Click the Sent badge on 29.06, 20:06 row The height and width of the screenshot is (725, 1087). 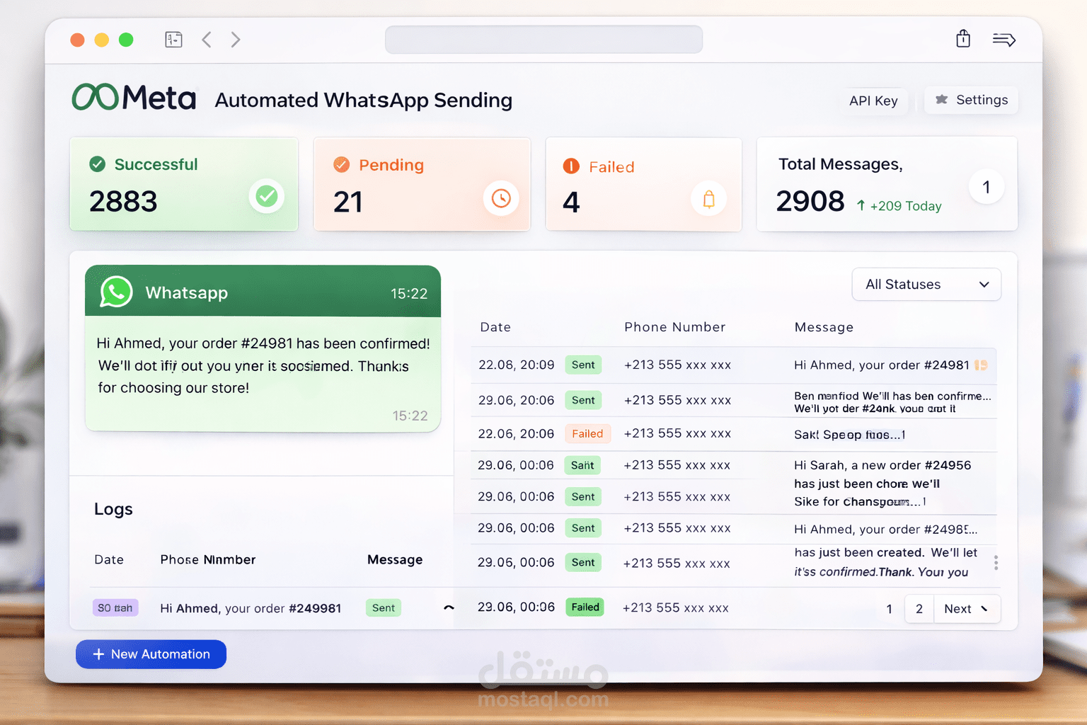[583, 400]
